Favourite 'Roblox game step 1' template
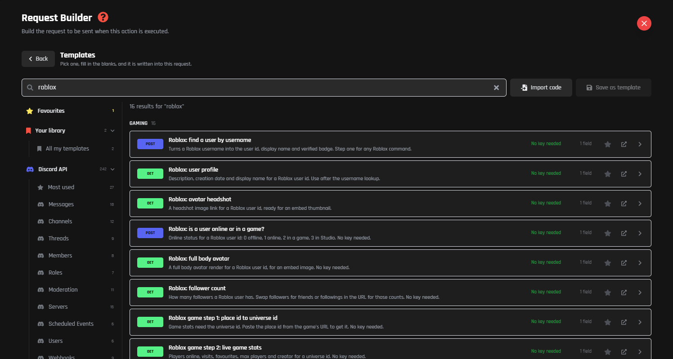673x359 pixels. pos(608,322)
